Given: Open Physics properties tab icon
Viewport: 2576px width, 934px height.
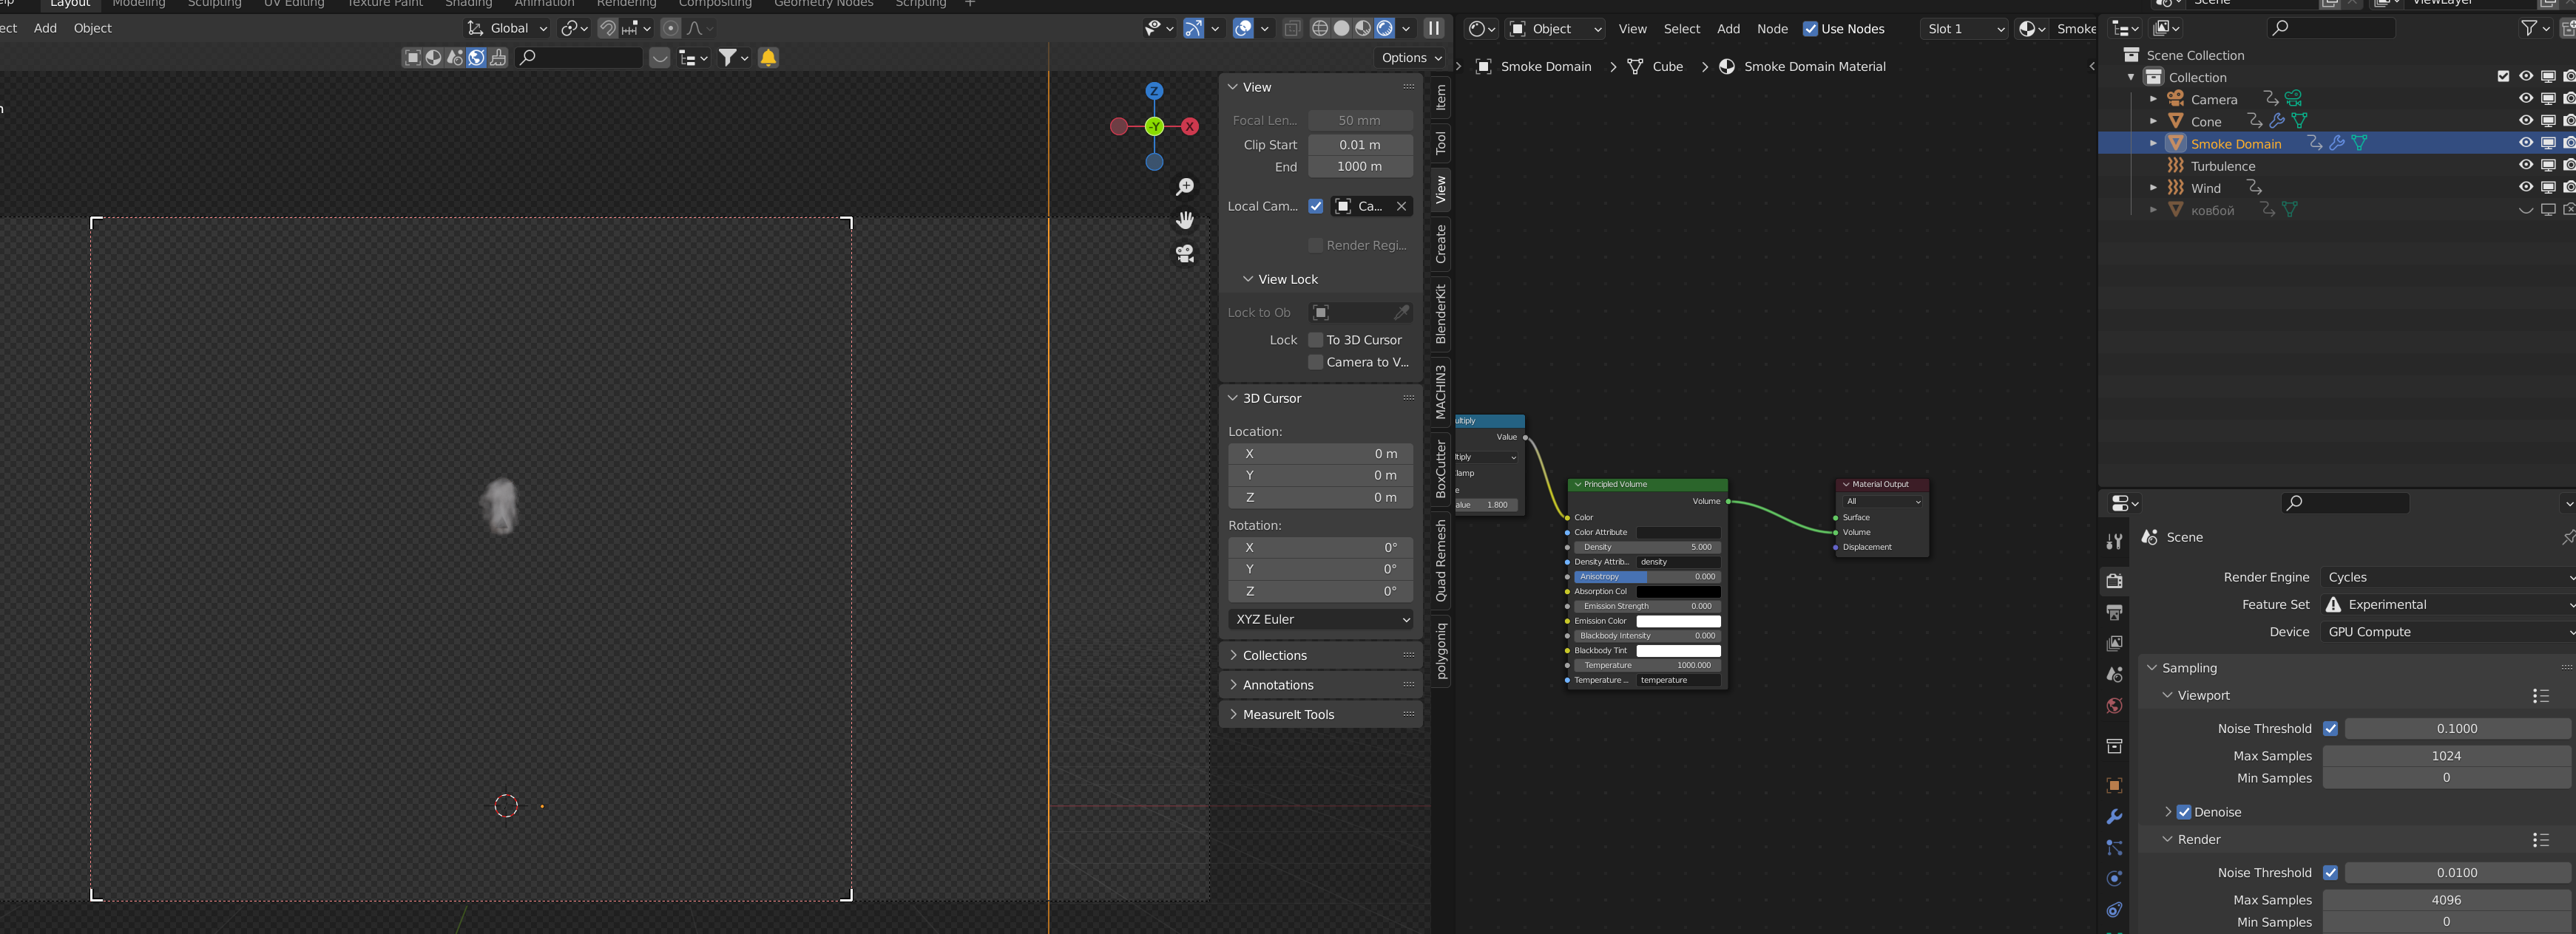Looking at the screenshot, I should click(2114, 879).
